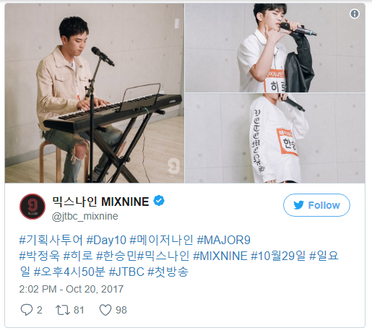372x333 pixels.
Task: Open the #MAJOR9 hashtag
Action: pos(224,240)
